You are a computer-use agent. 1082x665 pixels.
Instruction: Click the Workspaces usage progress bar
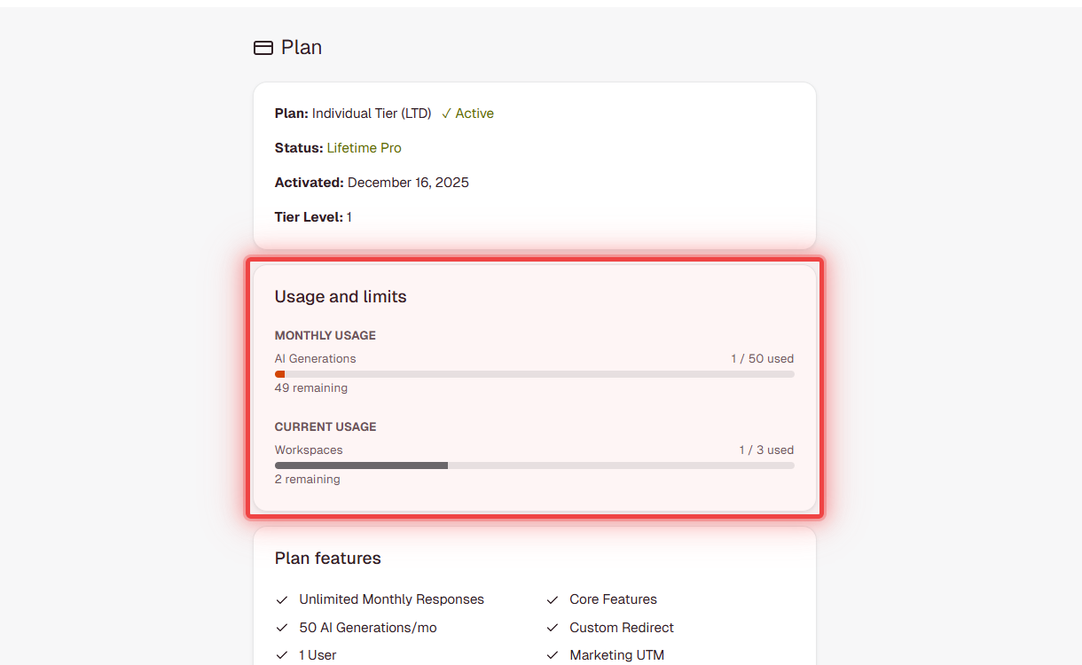tap(534, 465)
